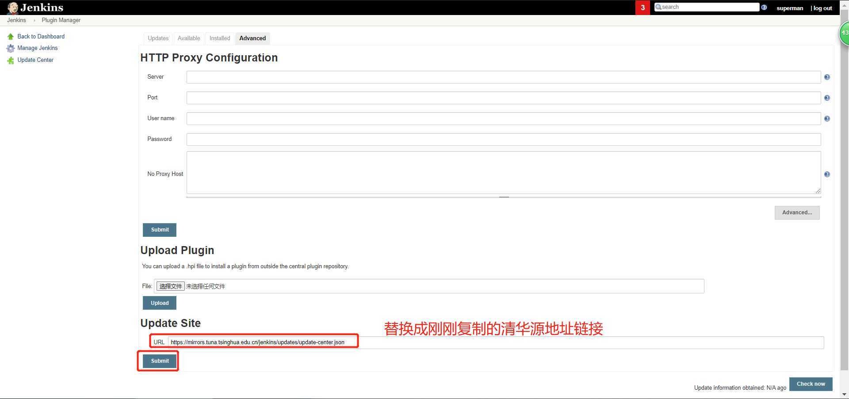Click the scrollbar down arrow
This screenshot has width=849, height=399.
pyautogui.click(x=845, y=394)
